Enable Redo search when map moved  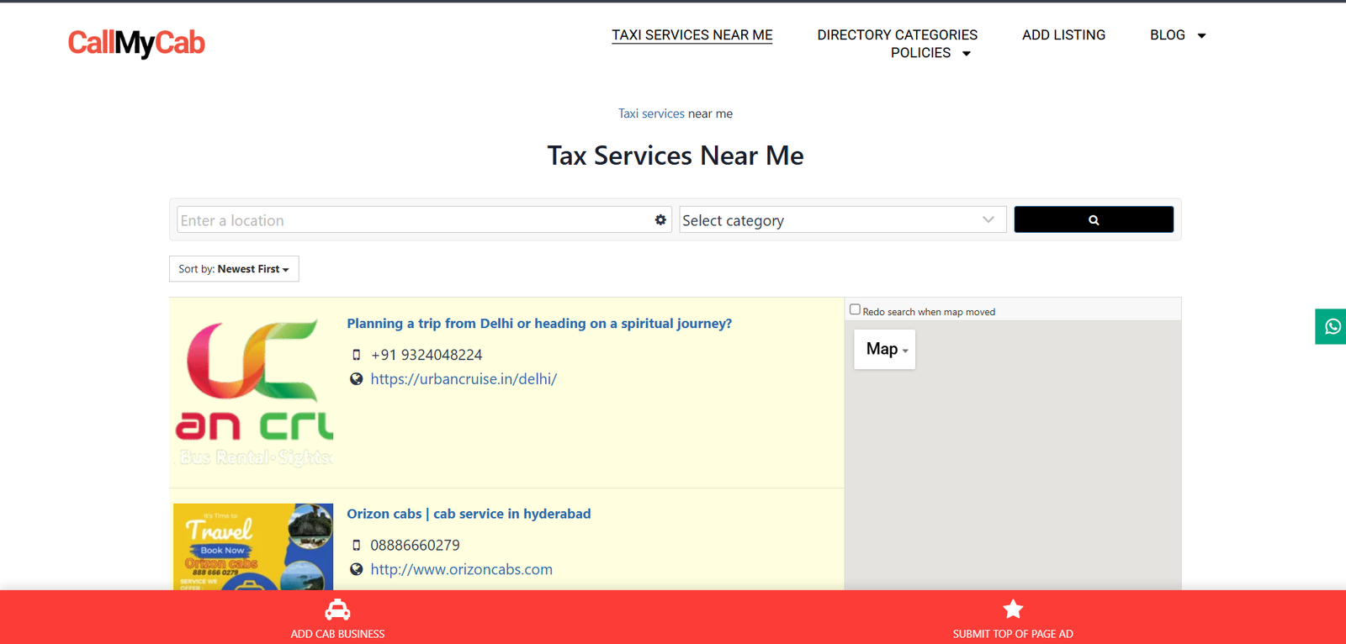coord(855,309)
